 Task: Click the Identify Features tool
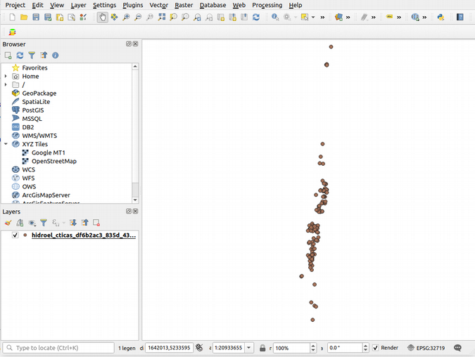[x=275, y=17]
